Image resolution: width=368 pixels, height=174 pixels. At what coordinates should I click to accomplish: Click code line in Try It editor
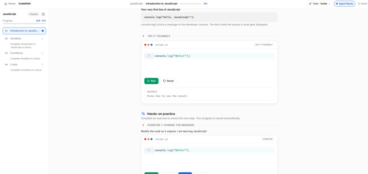pos(214,56)
